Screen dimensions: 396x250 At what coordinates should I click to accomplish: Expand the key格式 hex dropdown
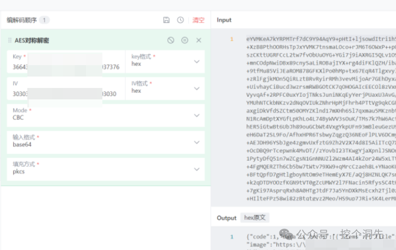[x=165, y=62]
